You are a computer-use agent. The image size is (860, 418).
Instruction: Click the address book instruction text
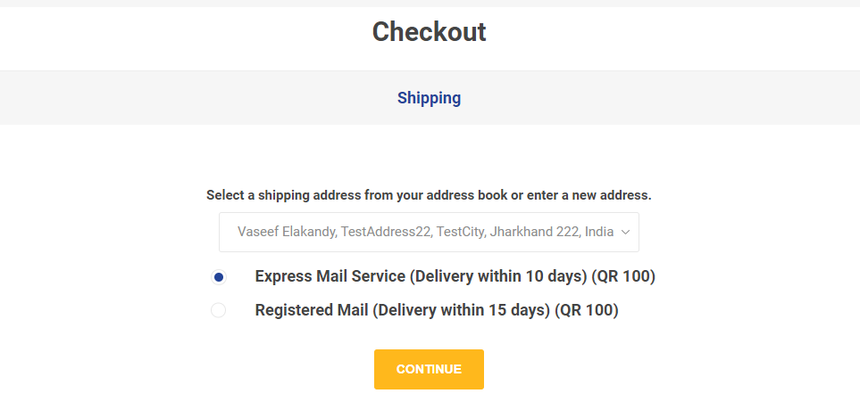[x=429, y=195]
